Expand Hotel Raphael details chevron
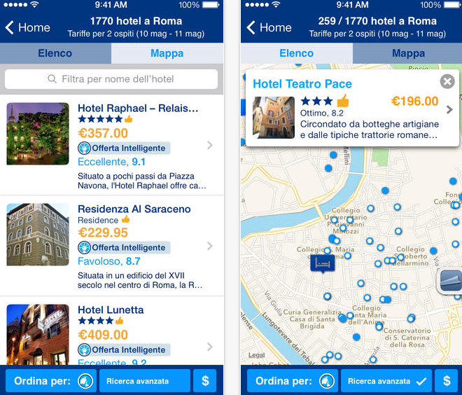462x395 pixels. [x=210, y=145]
